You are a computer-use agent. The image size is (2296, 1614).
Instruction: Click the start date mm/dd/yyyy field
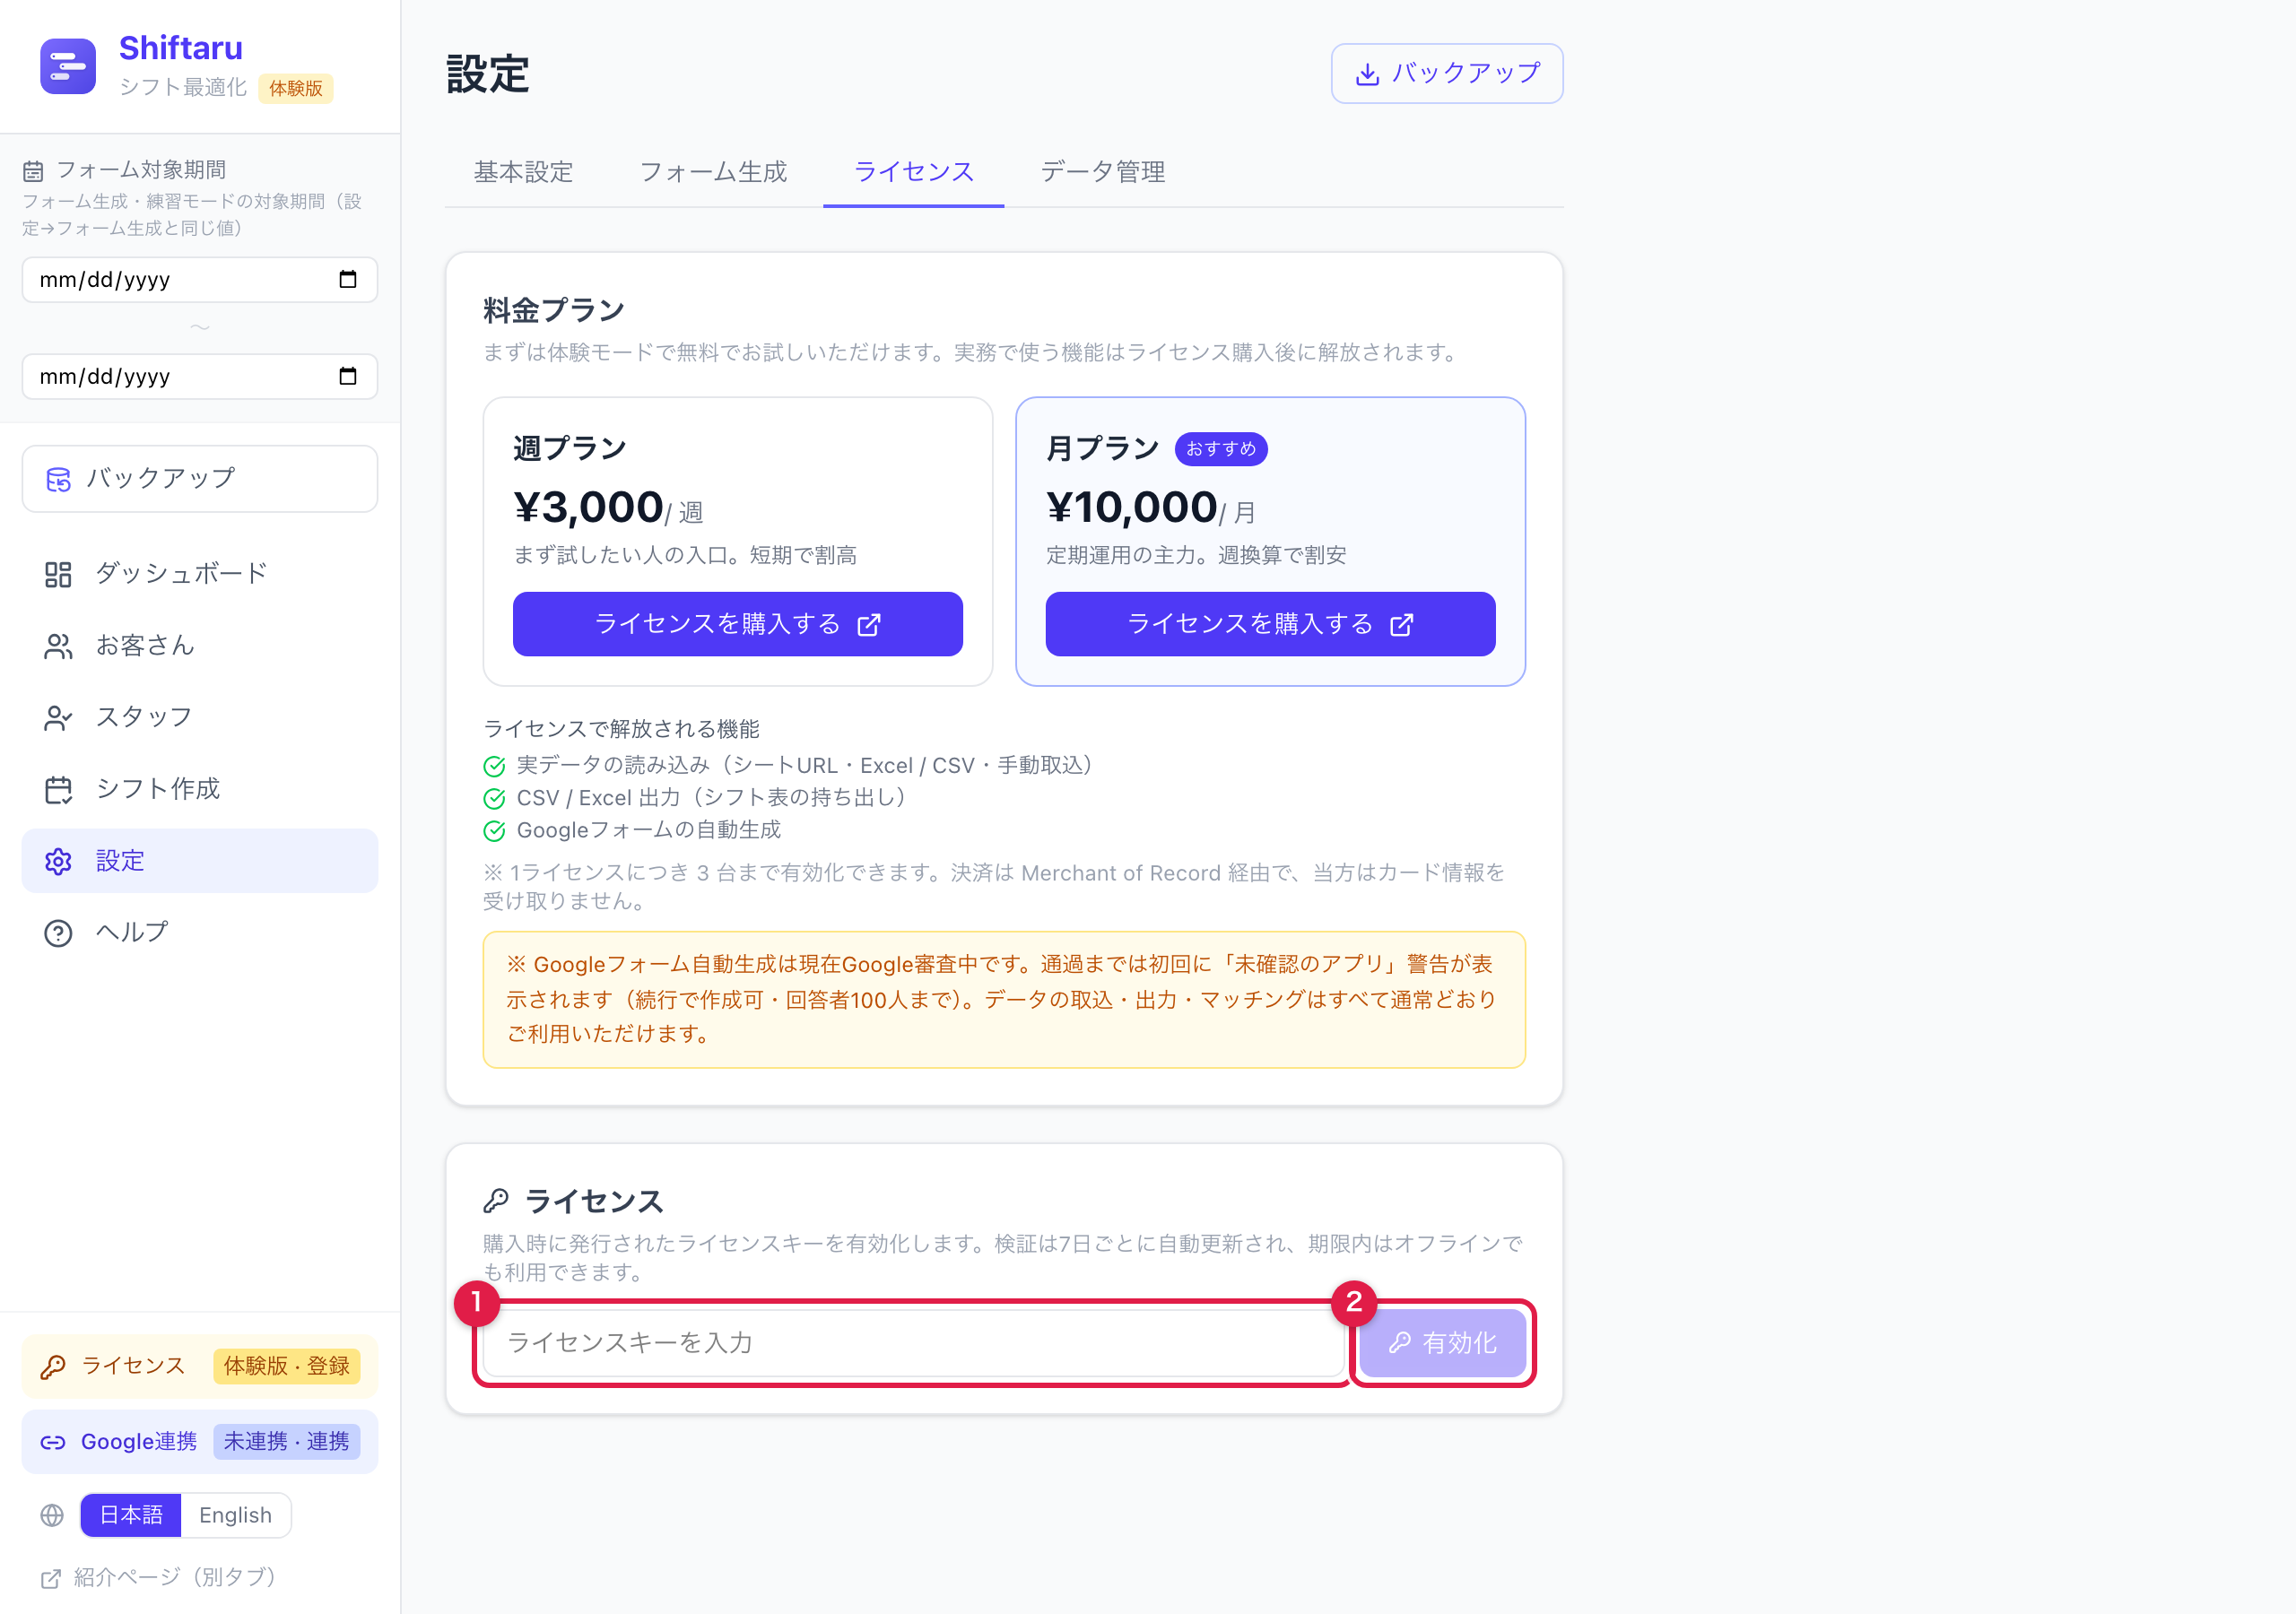click(x=200, y=279)
